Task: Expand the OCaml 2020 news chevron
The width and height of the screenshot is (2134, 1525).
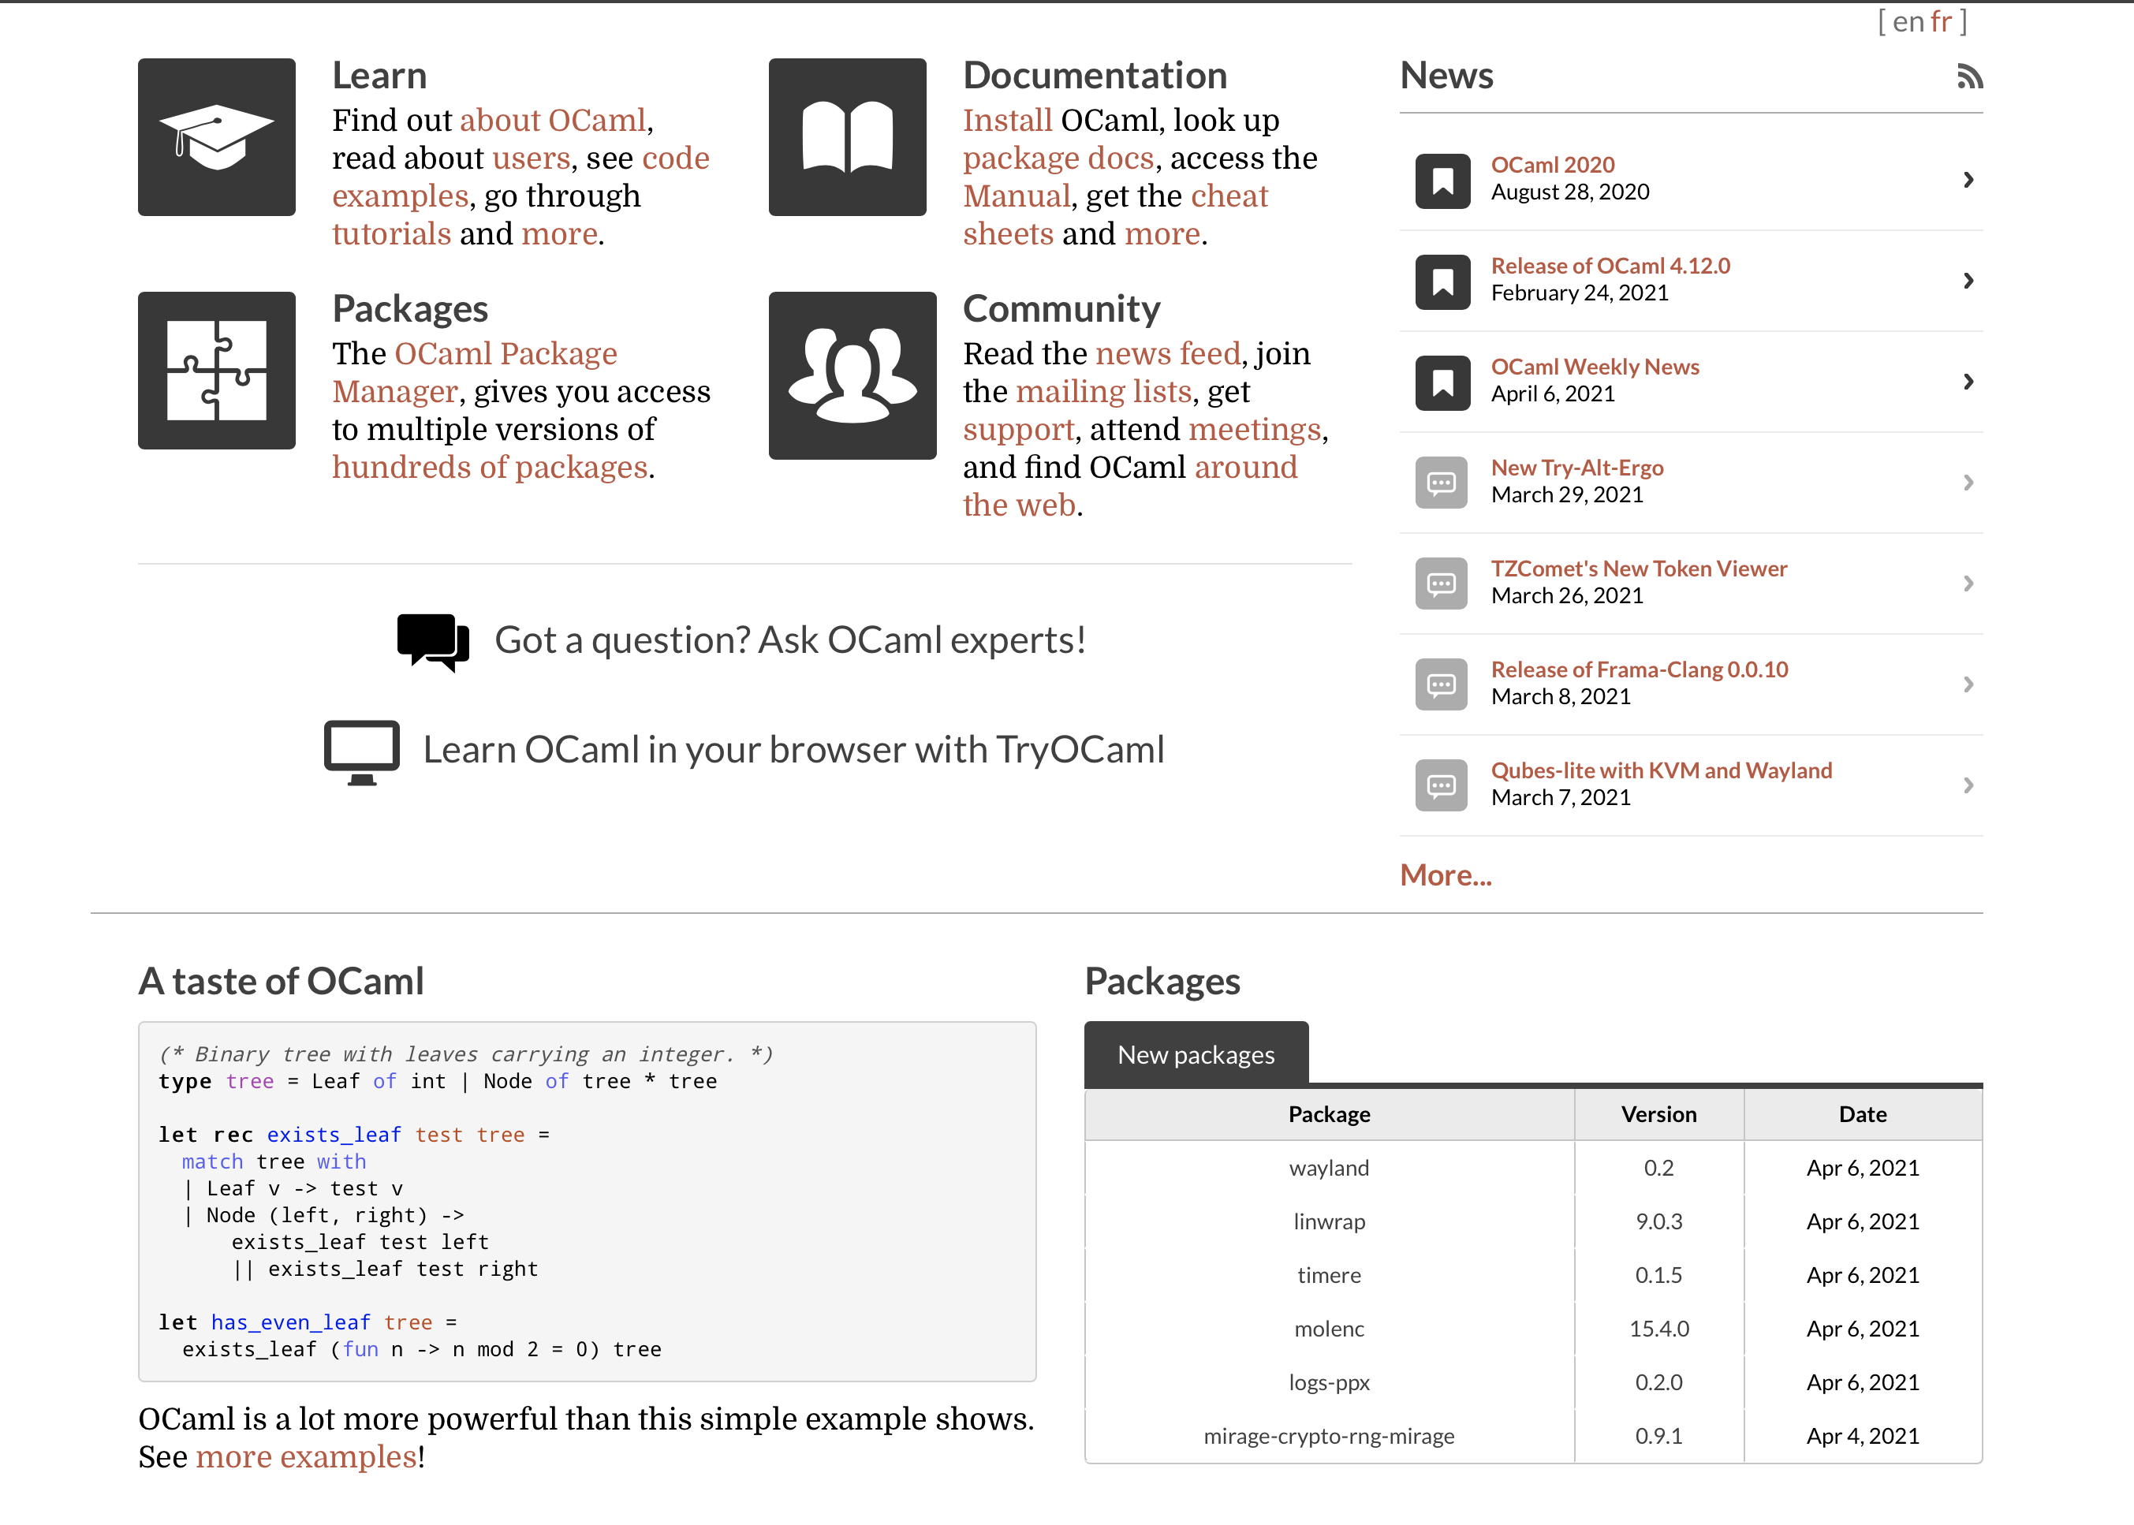Action: [x=1968, y=179]
